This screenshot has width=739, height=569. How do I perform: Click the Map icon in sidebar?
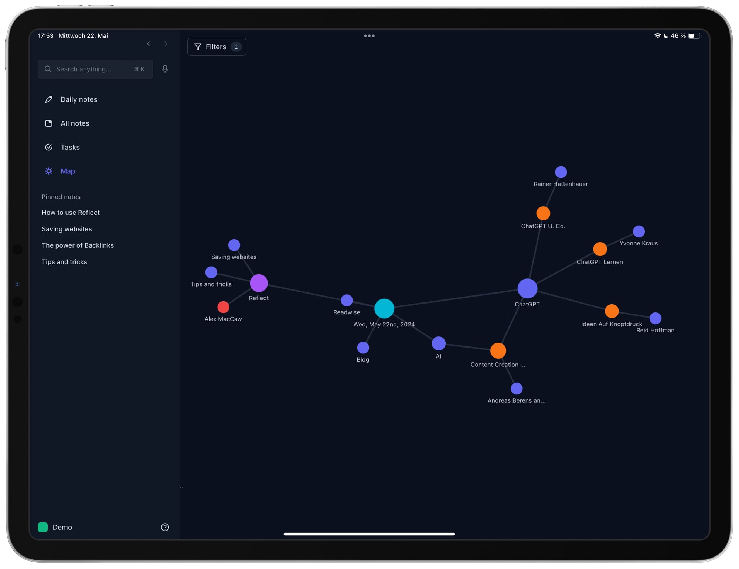pyautogui.click(x=48, y=171)
